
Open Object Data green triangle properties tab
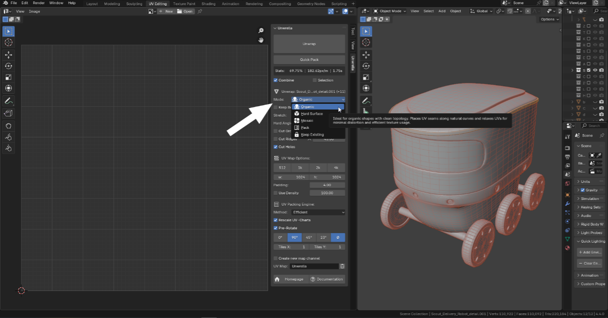click(567, 239)
